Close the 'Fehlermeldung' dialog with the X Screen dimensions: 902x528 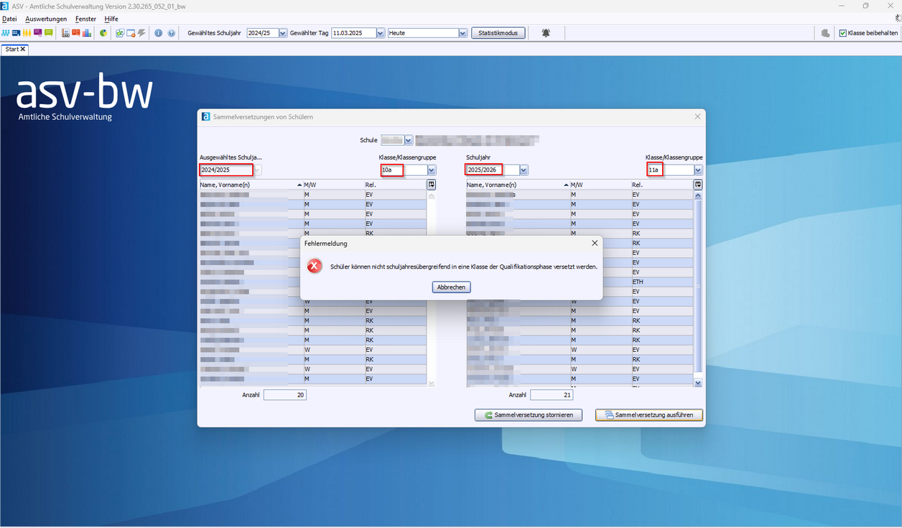[x=595, y=244]
